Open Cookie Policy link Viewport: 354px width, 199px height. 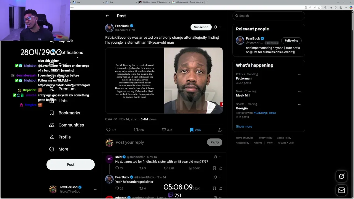284,138
